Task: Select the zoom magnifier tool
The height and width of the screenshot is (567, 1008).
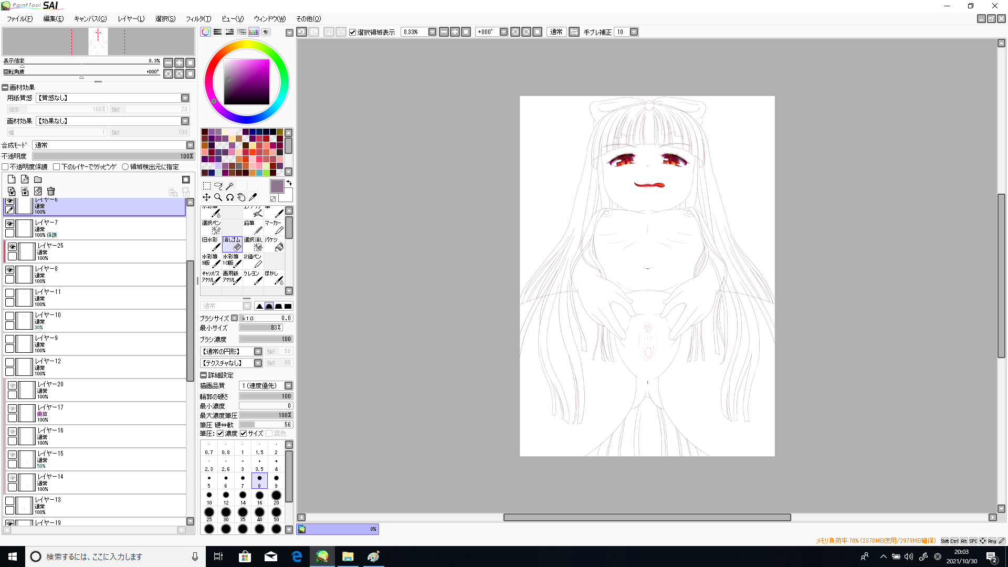Action: (x=218, y=197)
